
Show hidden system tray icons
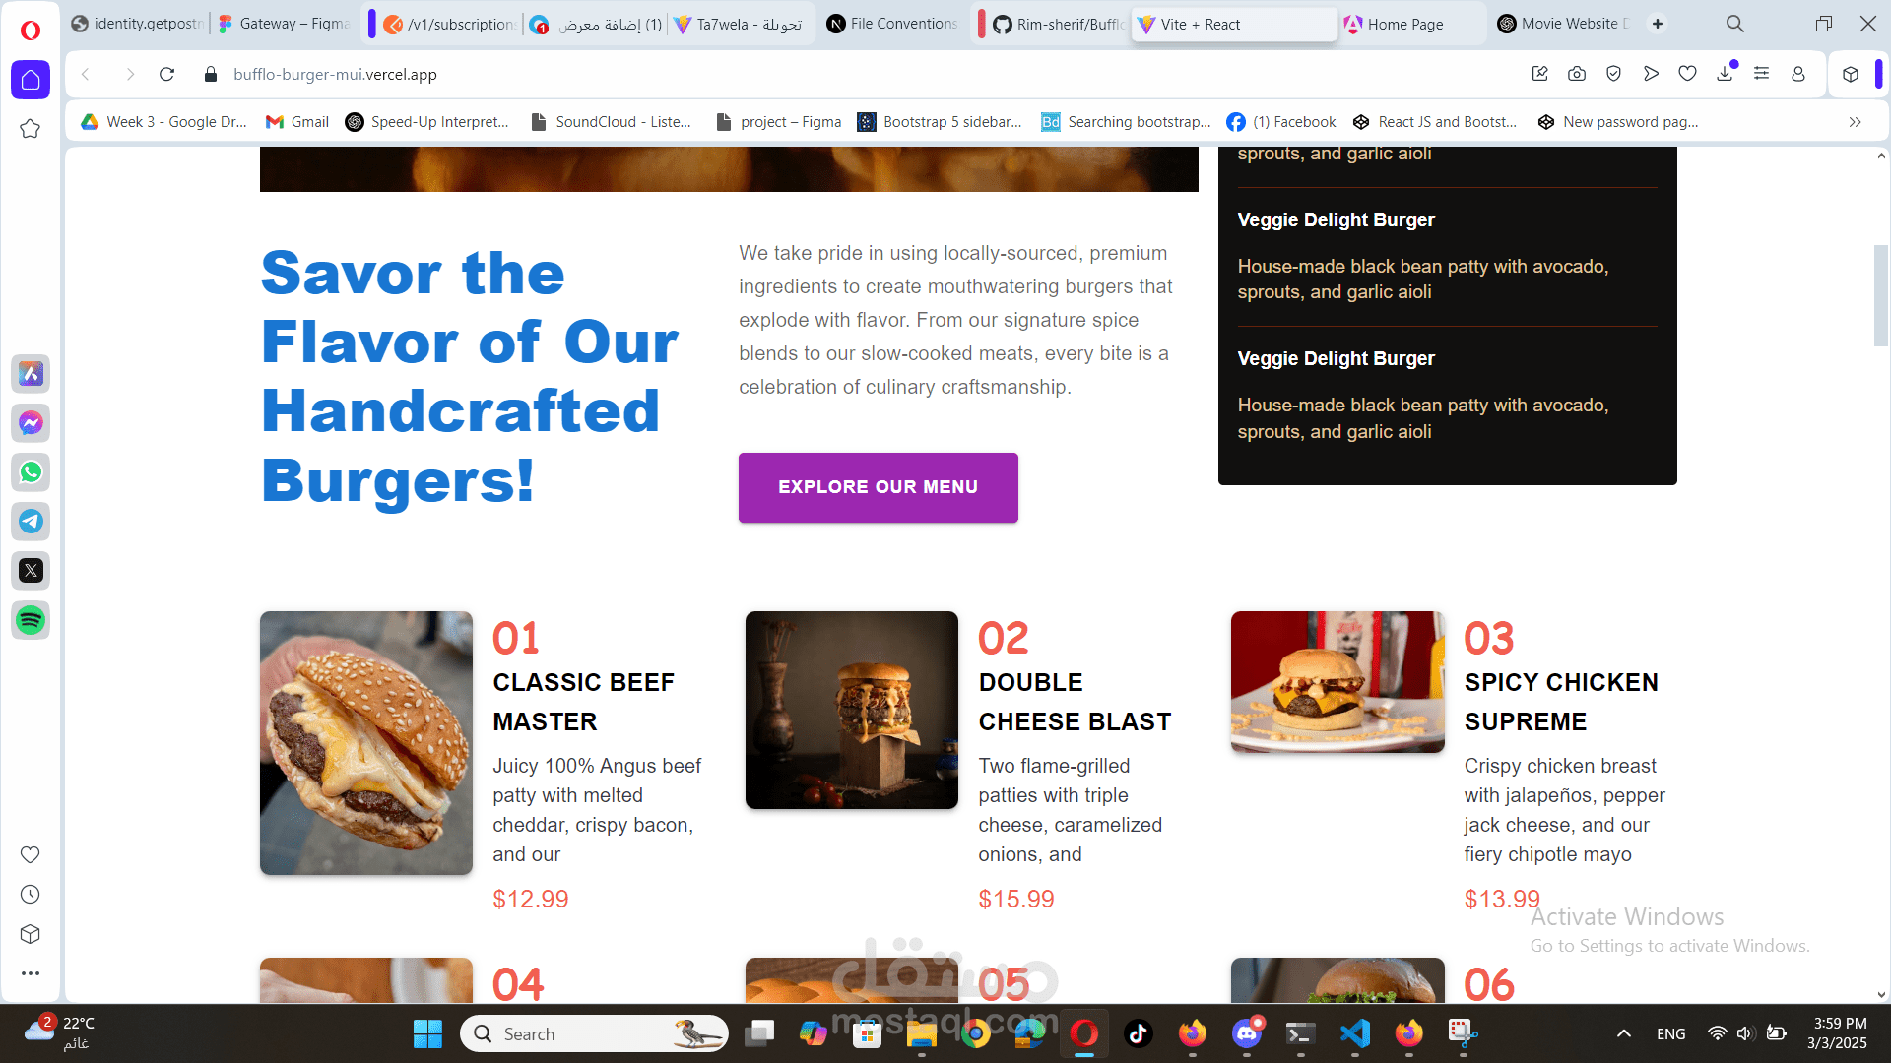pos(1624,1033)
